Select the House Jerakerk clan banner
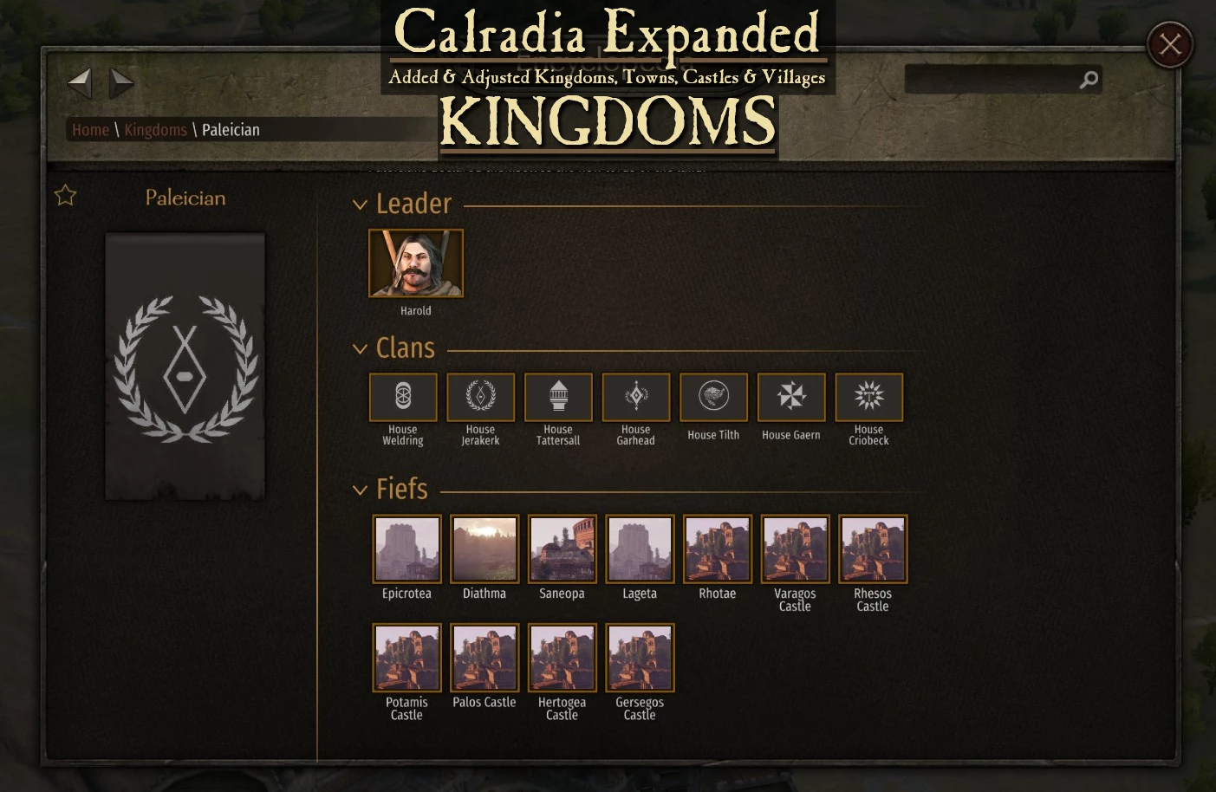This screenshot has width=1216, height=792. click(481, 397)
